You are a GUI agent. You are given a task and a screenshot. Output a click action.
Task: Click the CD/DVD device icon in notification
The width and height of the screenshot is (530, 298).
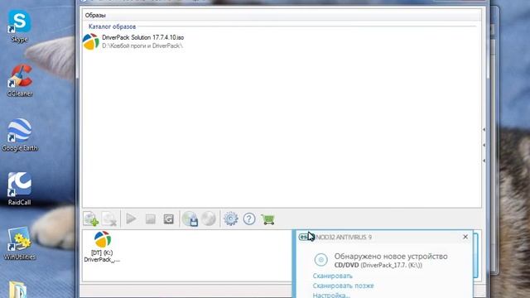(320, 260)
